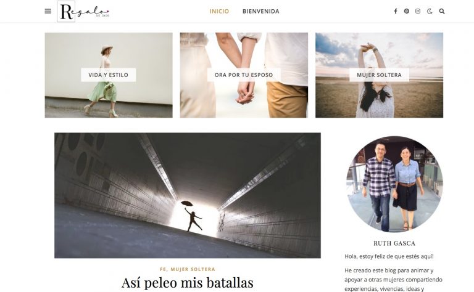Open the Pinterest social icon
Viewport: 474px width, 292px height.
pos(407,11)
